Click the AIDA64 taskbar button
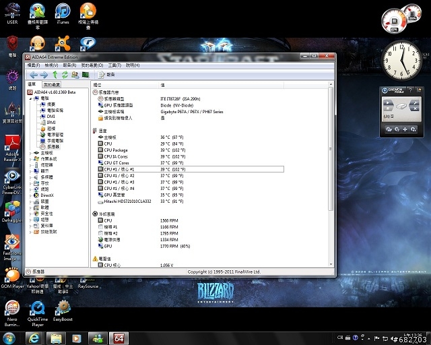 pyautogui.click(x=119, y=338)
